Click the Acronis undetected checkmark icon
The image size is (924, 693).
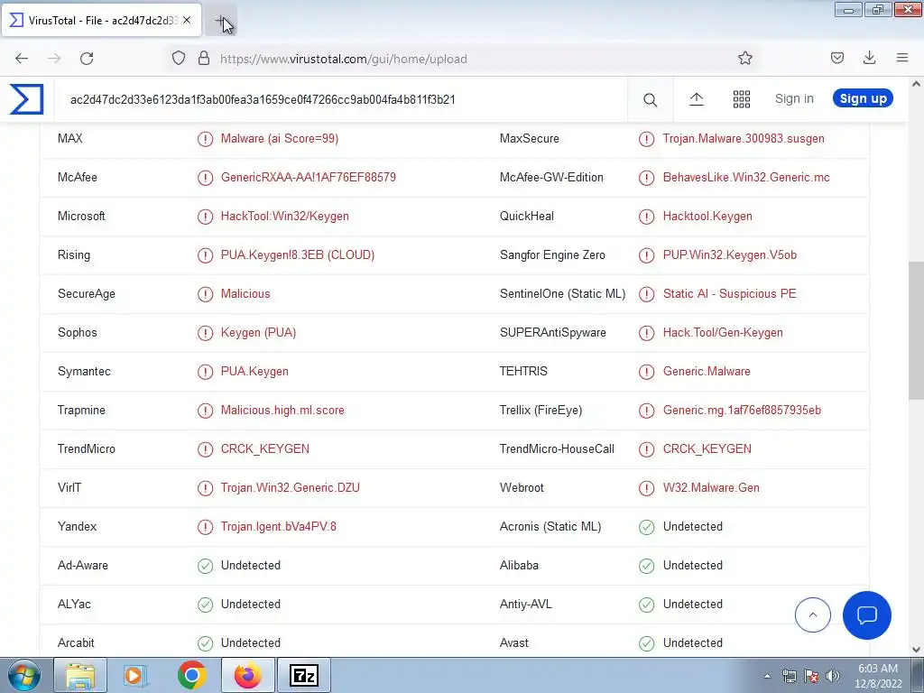pos(646,527)
